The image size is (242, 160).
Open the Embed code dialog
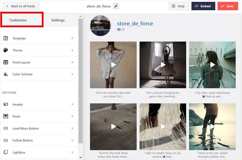point(203,6)
